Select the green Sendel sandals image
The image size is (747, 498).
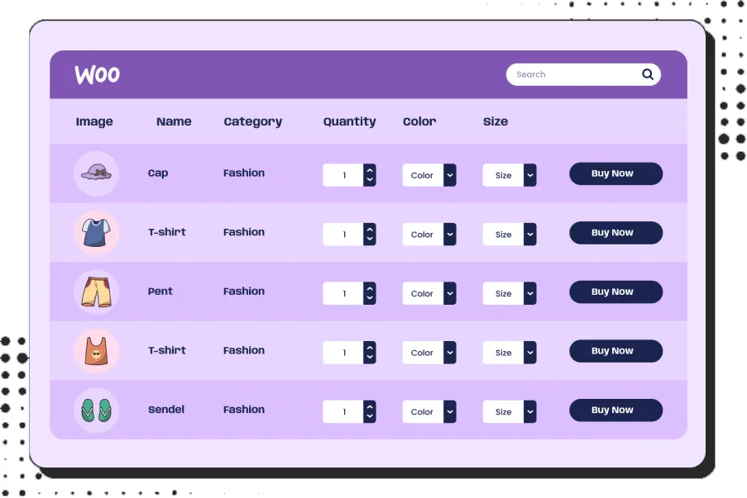coord(96,410)
